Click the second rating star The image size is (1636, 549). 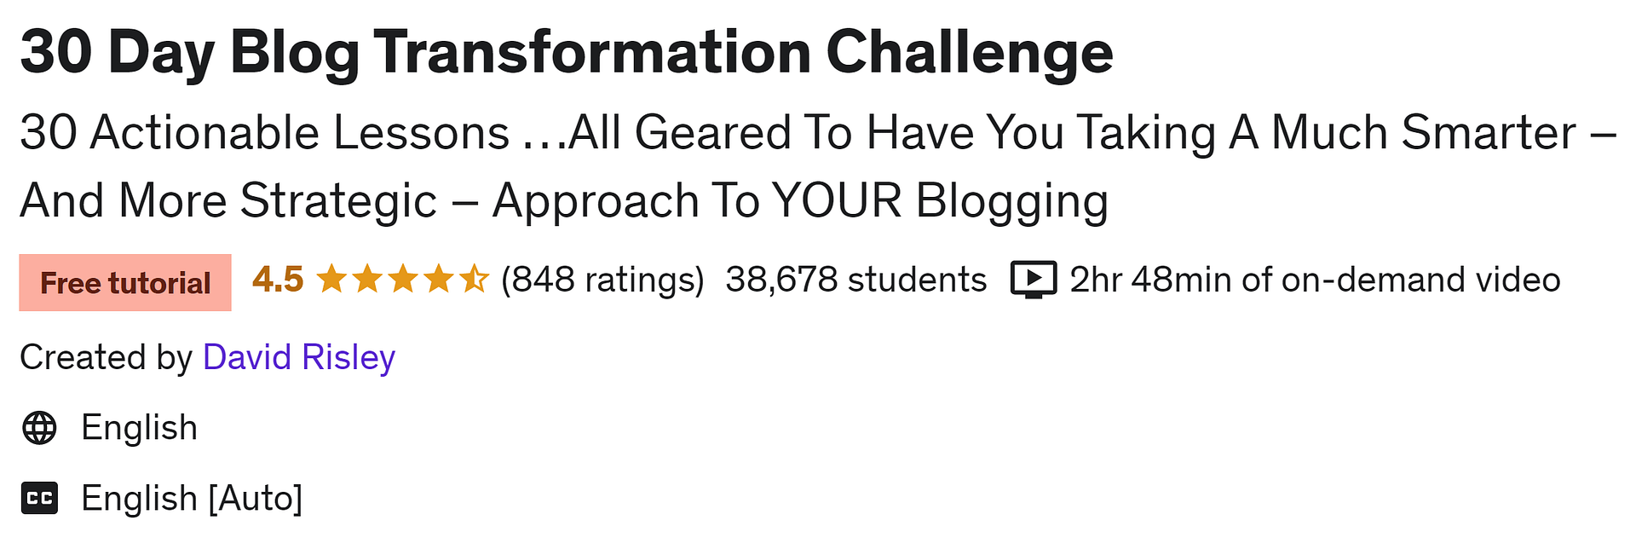tap(366, 279)
